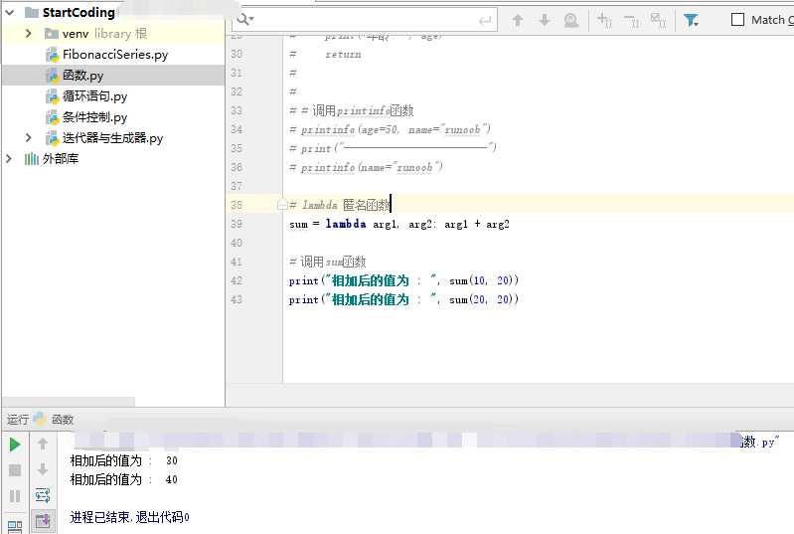Click the search text field in the find bar
This screenshot has width=794, height=534.
[x=365, y=20]
